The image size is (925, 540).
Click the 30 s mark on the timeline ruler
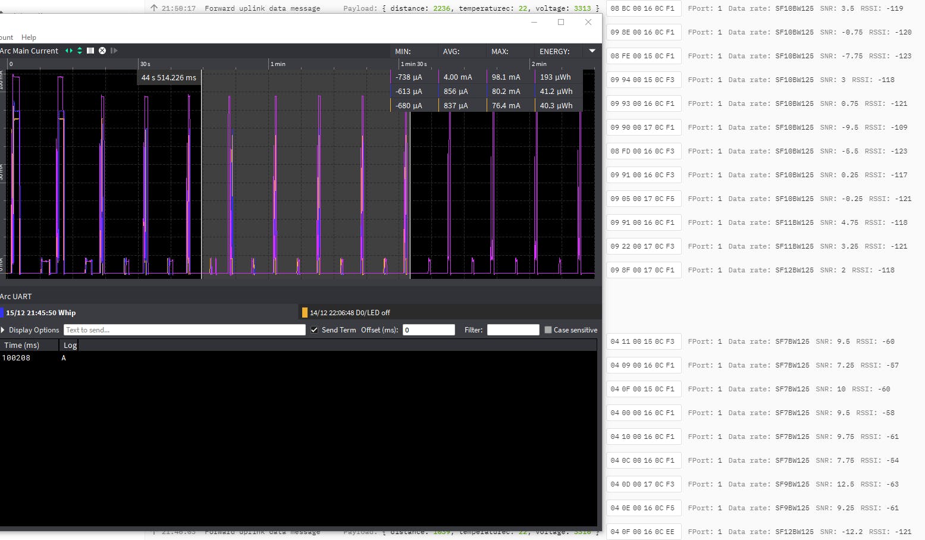click(x=145, y=64)
